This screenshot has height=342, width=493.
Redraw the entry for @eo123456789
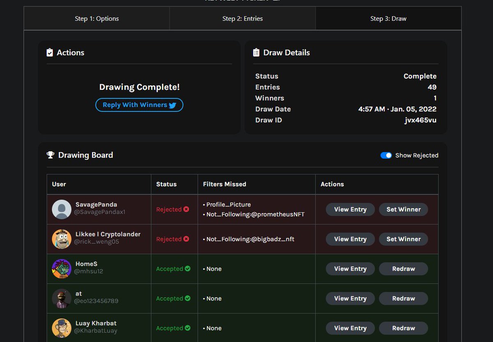[403, 298]
